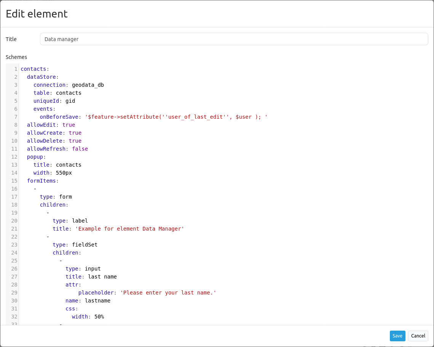Screen dimensions: 434x347
Task: Cancel the Edit element dialog
Action: 418,336
